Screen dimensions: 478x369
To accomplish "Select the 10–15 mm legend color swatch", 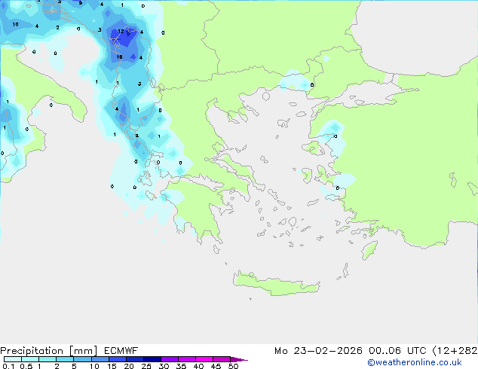I will [x=100, y=359].
